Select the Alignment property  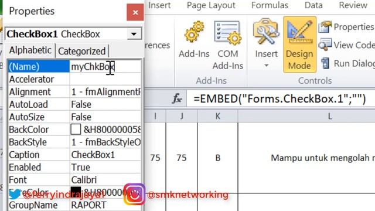[x=39, y=92]
